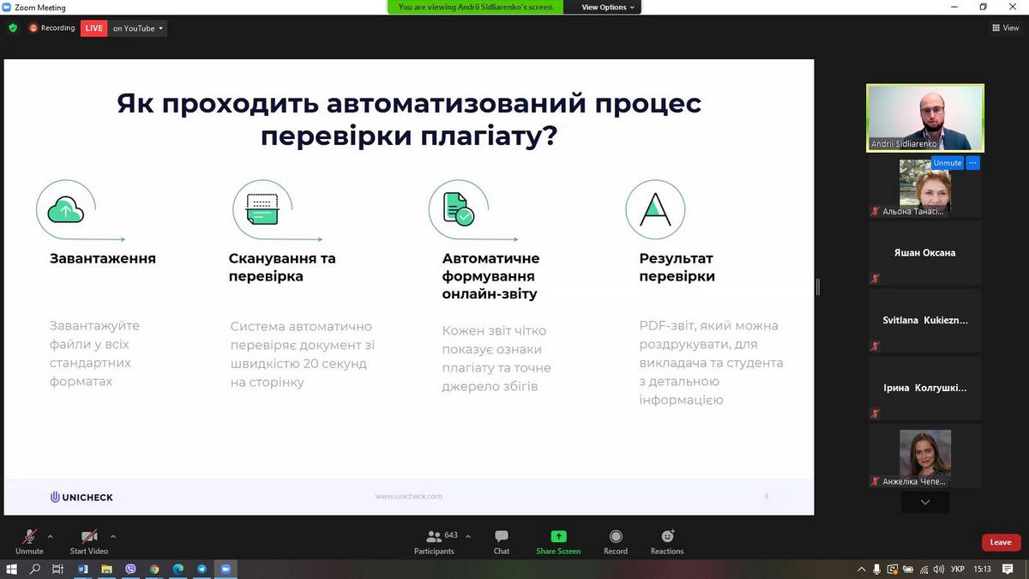Image resolution: width=1029 pixels, height=579 pixels.
Task: Open the View layout menu
Action: tap(1005, 28)
